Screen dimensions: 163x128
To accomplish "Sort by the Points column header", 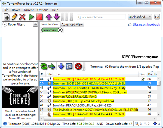I will click(152, 74).
